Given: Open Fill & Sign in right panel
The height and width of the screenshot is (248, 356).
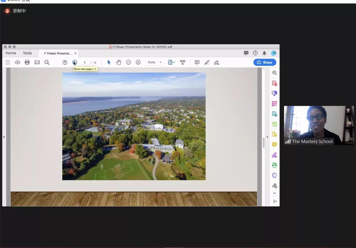Looking at the screenshot, I should 274,155.
